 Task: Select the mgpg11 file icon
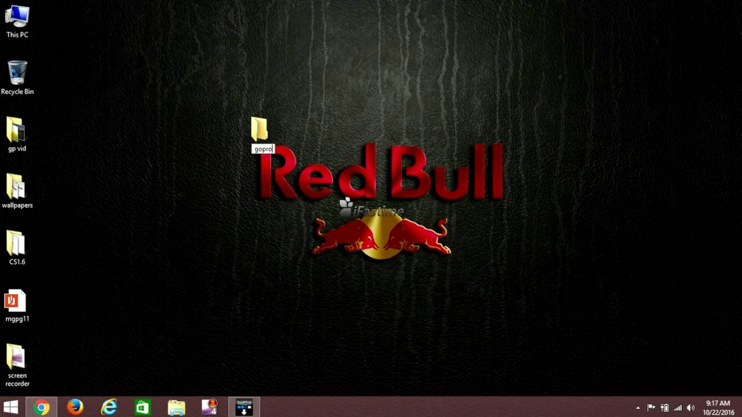[17, 305]
